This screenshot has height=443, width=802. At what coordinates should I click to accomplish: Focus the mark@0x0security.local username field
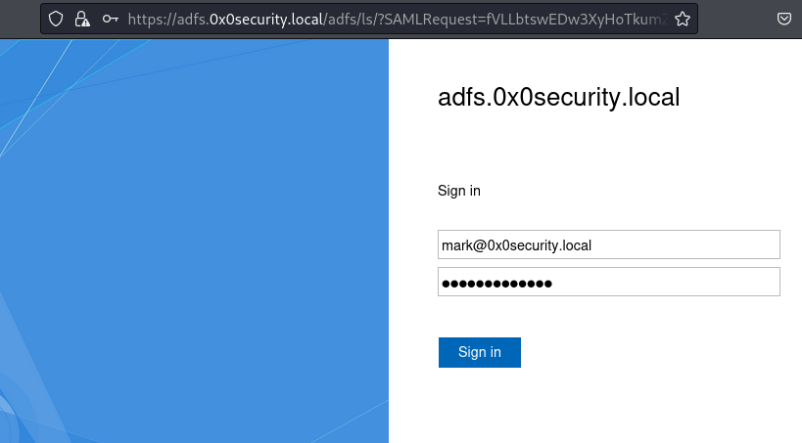pyautogui.click(x=608, y=244)
